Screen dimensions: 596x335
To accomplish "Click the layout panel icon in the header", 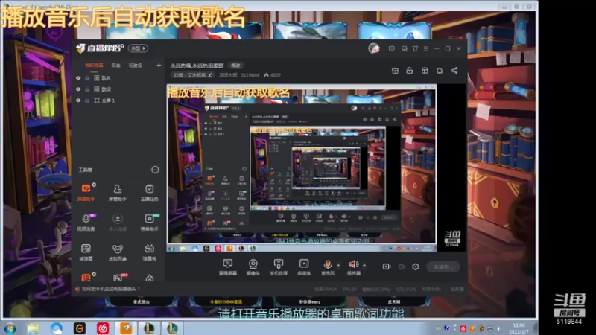I will [x=425, y=71].
